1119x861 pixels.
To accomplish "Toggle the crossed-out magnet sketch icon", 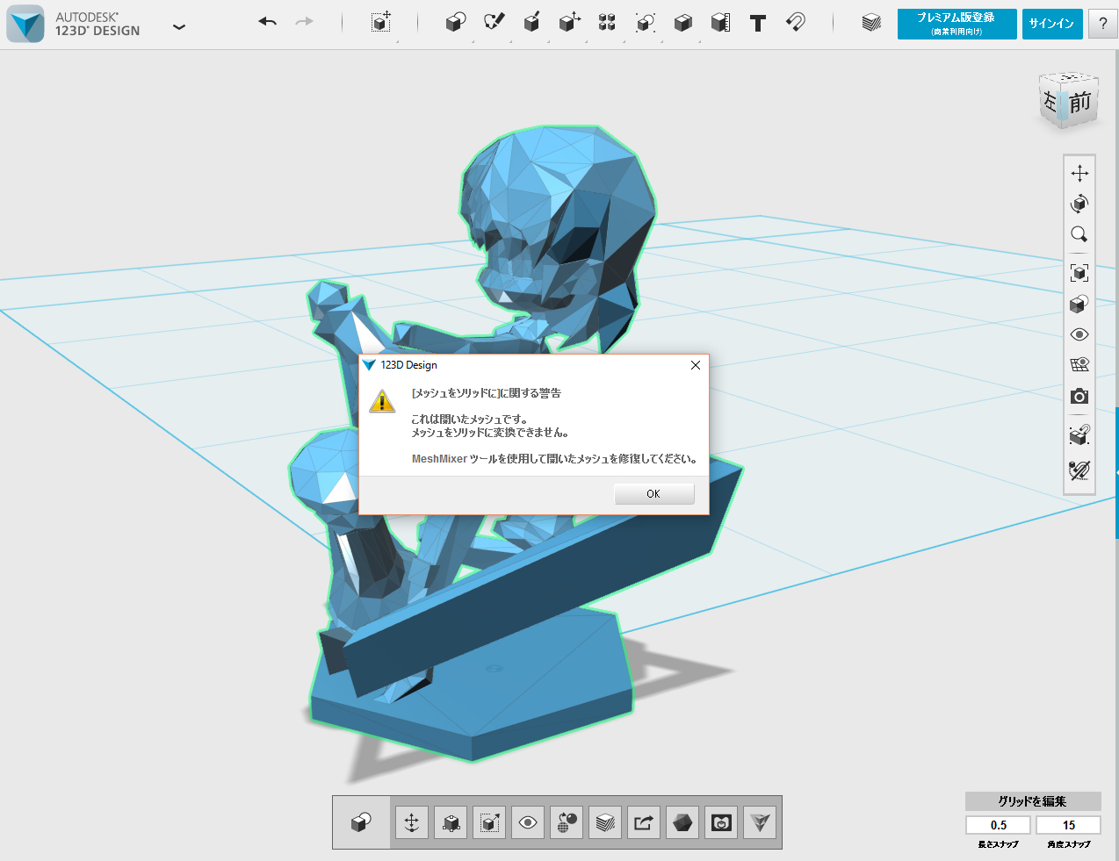I will [1079, 470].
